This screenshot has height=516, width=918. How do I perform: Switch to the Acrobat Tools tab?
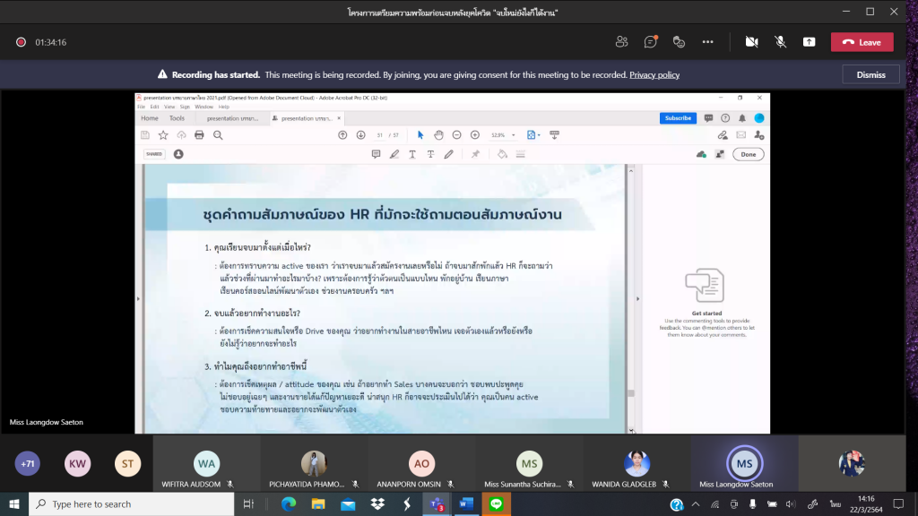point(177,118)
